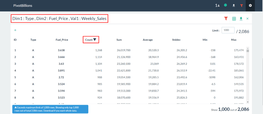Screen dimensions: 263x114
Task: Click the green status circle icon
Action: 225,5
